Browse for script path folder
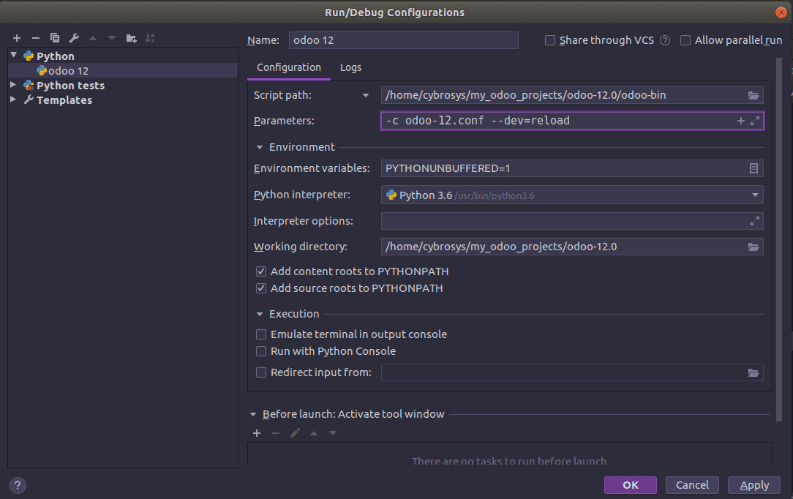 [x=753, y=95]
